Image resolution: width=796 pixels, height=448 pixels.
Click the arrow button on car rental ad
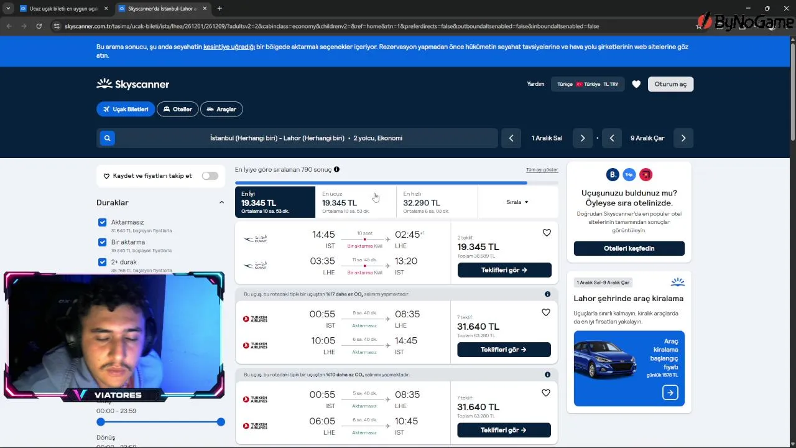coord(670,393)
